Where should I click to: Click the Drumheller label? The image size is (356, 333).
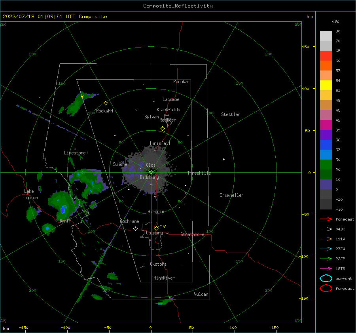(232, 195)
